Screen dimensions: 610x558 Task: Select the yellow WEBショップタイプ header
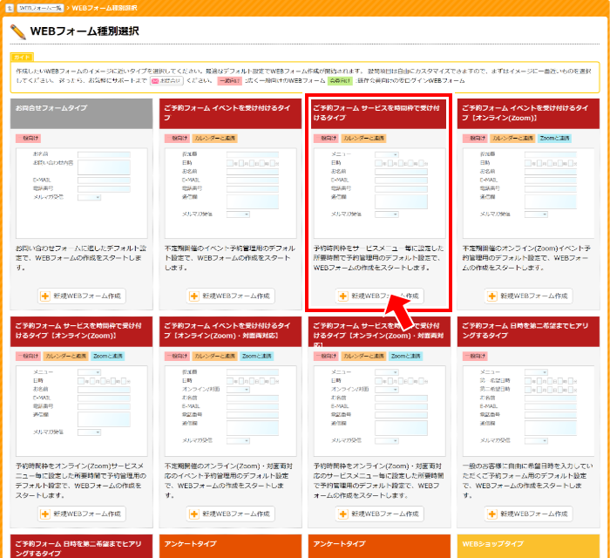[x=528, y=546]
